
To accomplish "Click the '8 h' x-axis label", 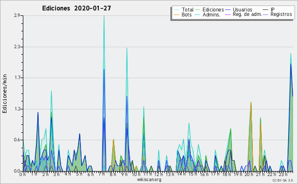I will click(x=113, y=175).
